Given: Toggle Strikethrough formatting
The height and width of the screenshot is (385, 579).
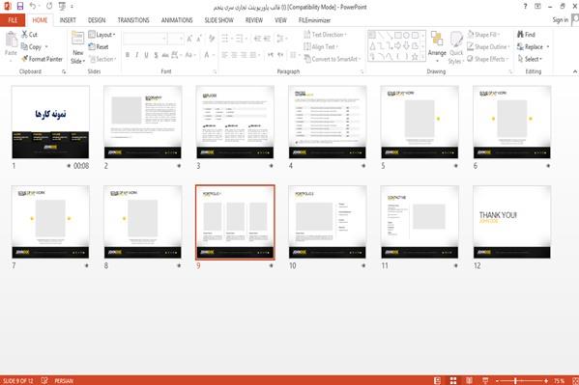Looking at the screenshot, I should click(165, 55).
